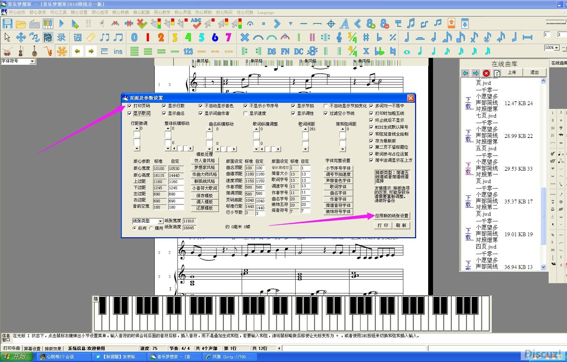Viewport: 567px width, 362px height.
Task: Select the orange number 2 note
Action: (x=161, y=37)
